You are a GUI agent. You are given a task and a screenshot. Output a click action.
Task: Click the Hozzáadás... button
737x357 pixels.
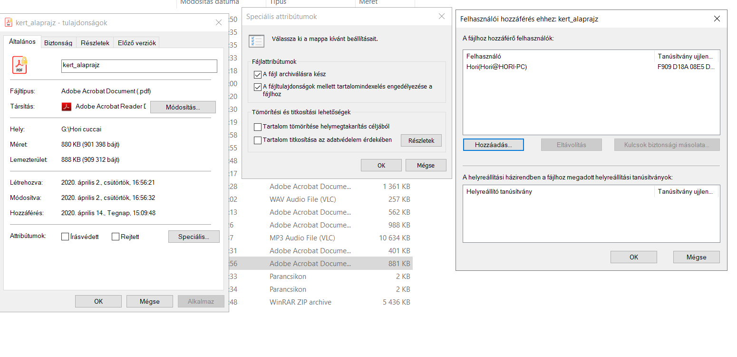point(494,145)
